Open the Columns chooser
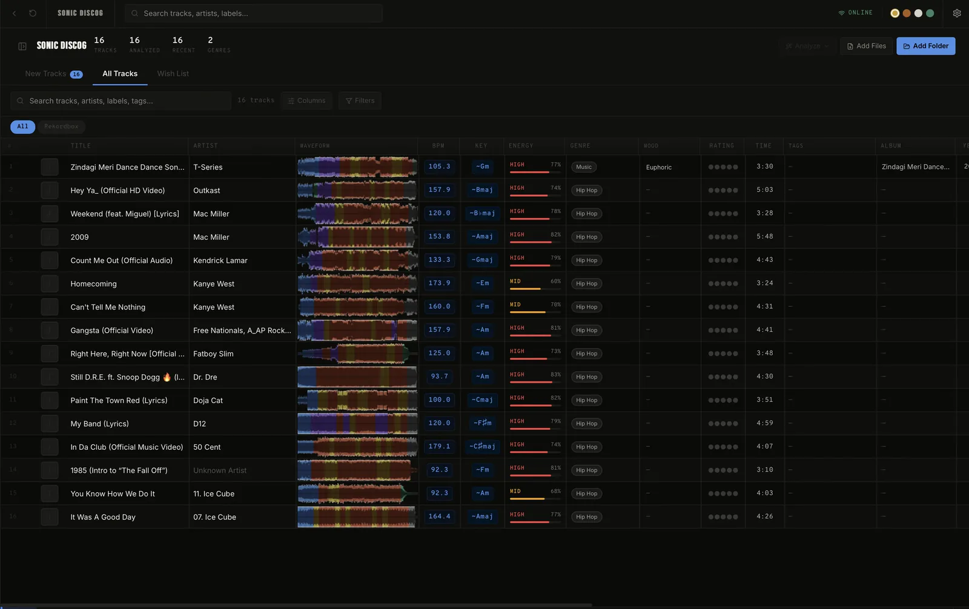 (x=306, y=101)
